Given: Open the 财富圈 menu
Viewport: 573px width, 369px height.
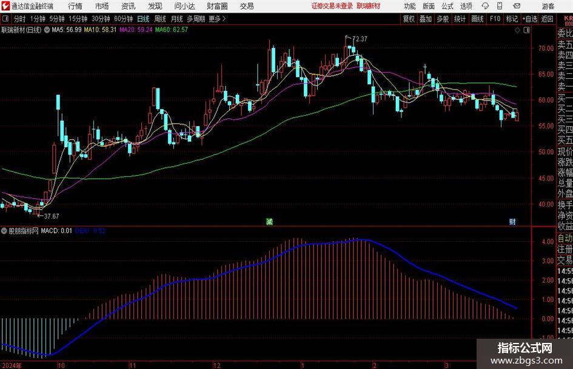Looking at the screenshot, I should click(x=217, y=6).
